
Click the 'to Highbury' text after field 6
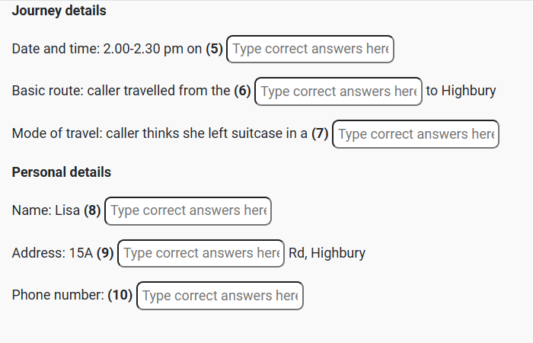point(461,91)
